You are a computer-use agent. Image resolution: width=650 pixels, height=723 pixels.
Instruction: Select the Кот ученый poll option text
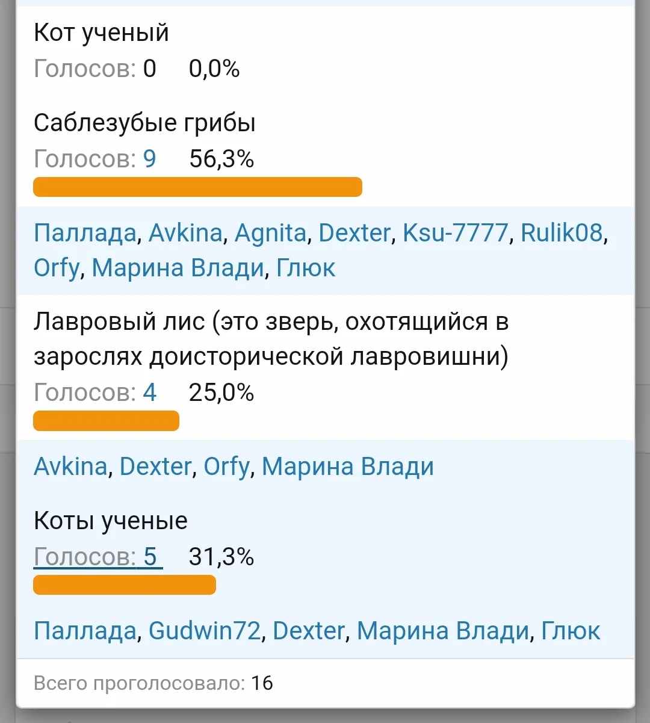pyautogui.click(x=101, y=33)
